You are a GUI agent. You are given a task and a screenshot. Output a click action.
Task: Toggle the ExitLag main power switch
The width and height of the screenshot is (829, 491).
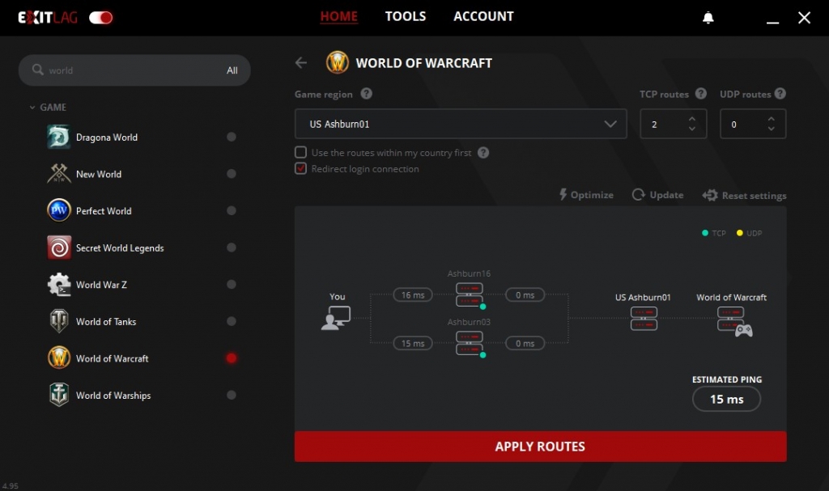click(101, 17)
